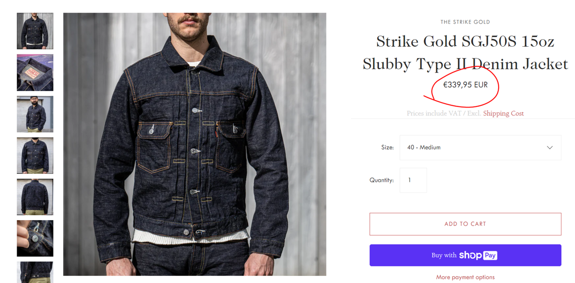Open the button detail close-up thumbnail
The image size is (575, 283).
click(35, 238)
